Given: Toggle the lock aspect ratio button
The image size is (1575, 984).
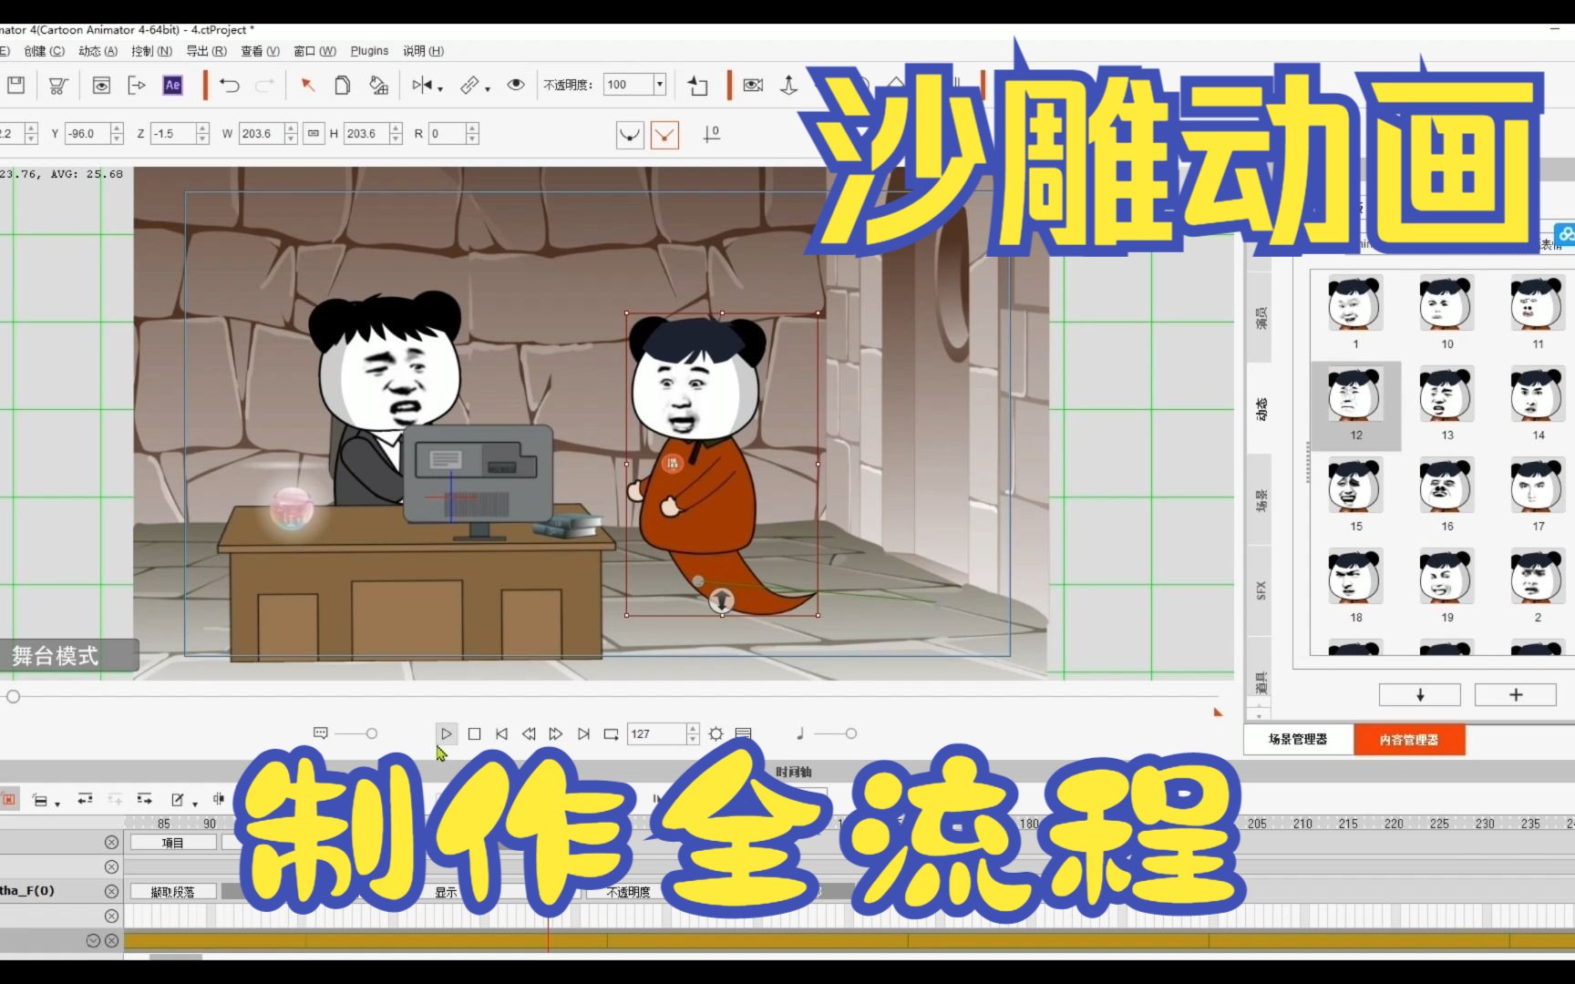Looking at the screenshot, I should point(314,134).
